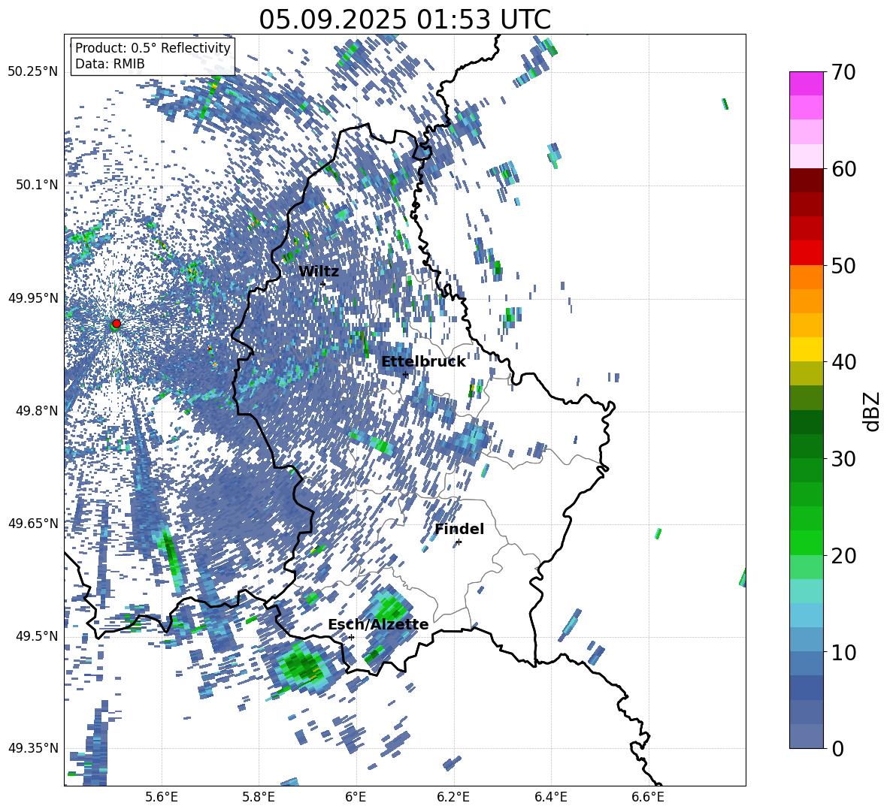Click the Findel location cross marker
This screenshot has height=812, width=890.
tap(459, 542)
